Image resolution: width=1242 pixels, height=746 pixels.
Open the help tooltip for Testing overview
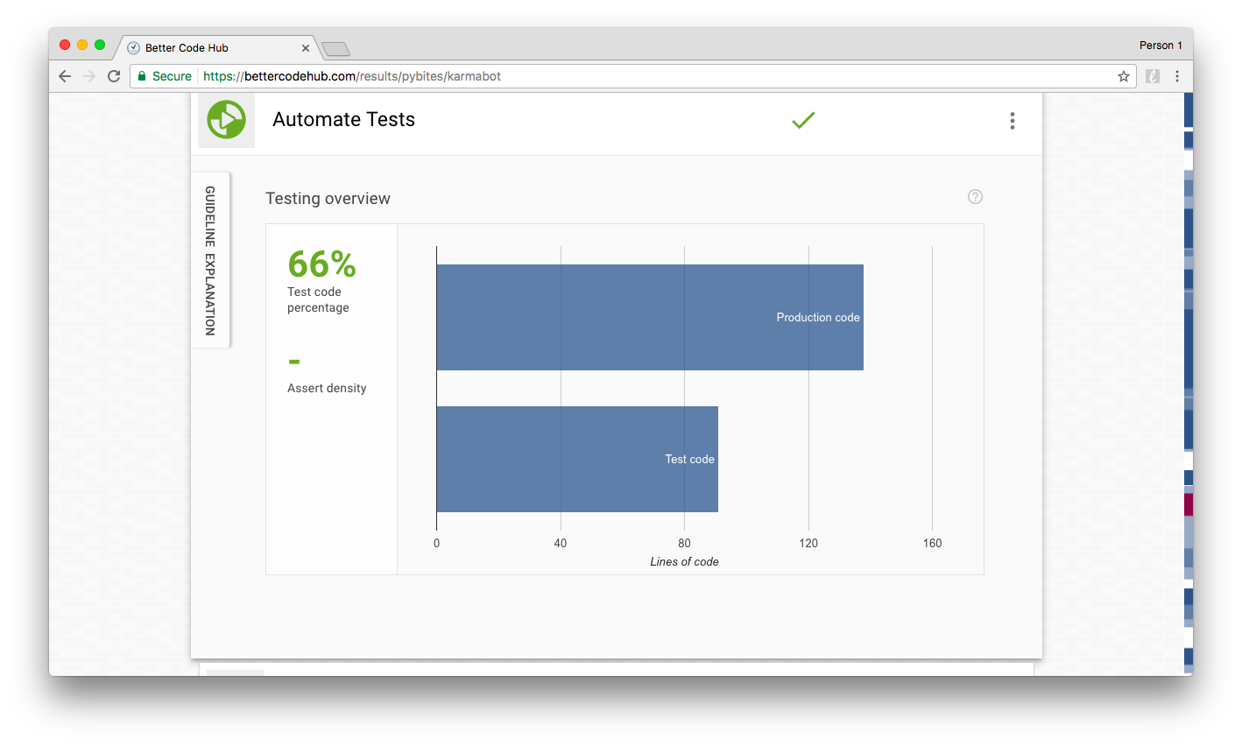click(x=975, y=196)
